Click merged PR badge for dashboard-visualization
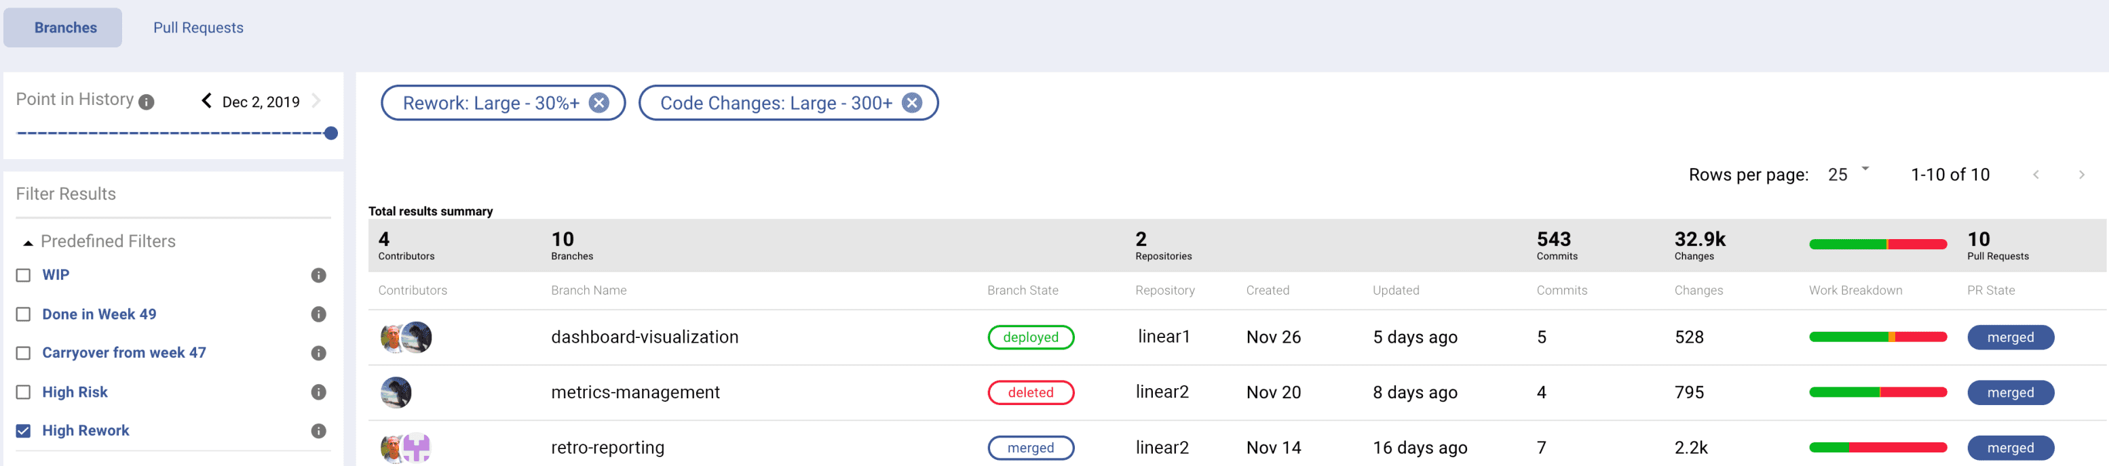2109x466 pixels. [x=2010, y=337]
